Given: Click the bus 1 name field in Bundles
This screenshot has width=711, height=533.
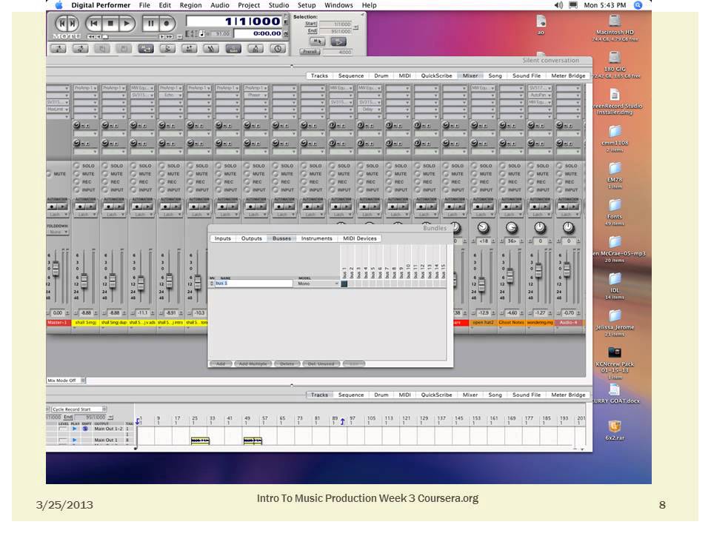Looking at the screenshot, I should [x=253, y=284].
